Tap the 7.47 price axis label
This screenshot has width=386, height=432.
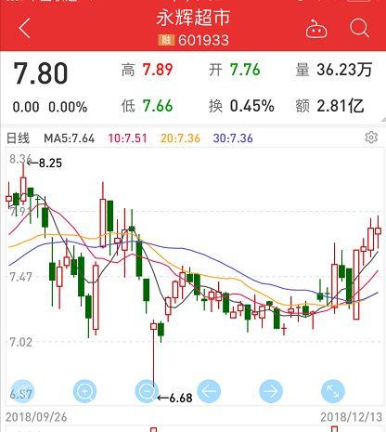tap(20, 277)
